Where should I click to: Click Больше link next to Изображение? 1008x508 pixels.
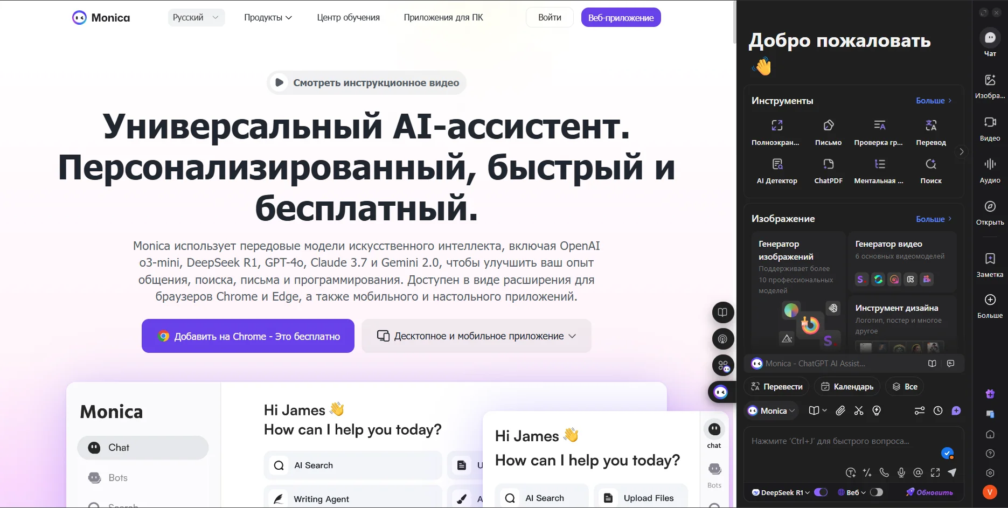[x=934, y=219]
